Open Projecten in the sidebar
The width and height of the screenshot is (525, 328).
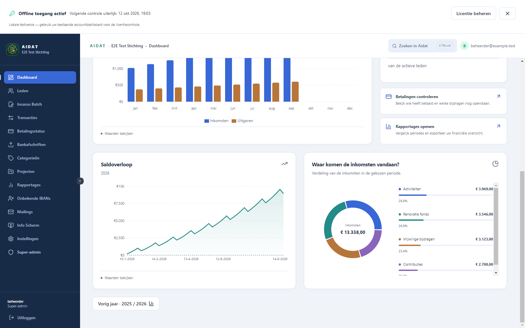[40, 172]
